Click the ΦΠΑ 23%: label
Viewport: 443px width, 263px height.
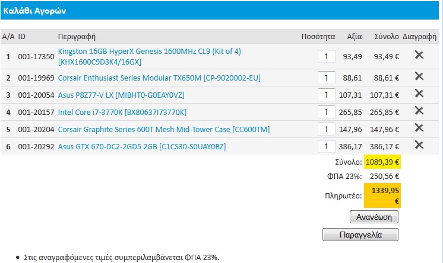tap(344, 176)
